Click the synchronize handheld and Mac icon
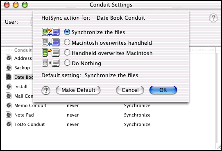 click(51, 32)
